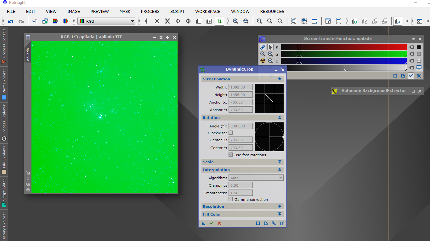Screen dimensions: 430x241
Task: Expand the Fill Color section
Action: tap(280, 214)
